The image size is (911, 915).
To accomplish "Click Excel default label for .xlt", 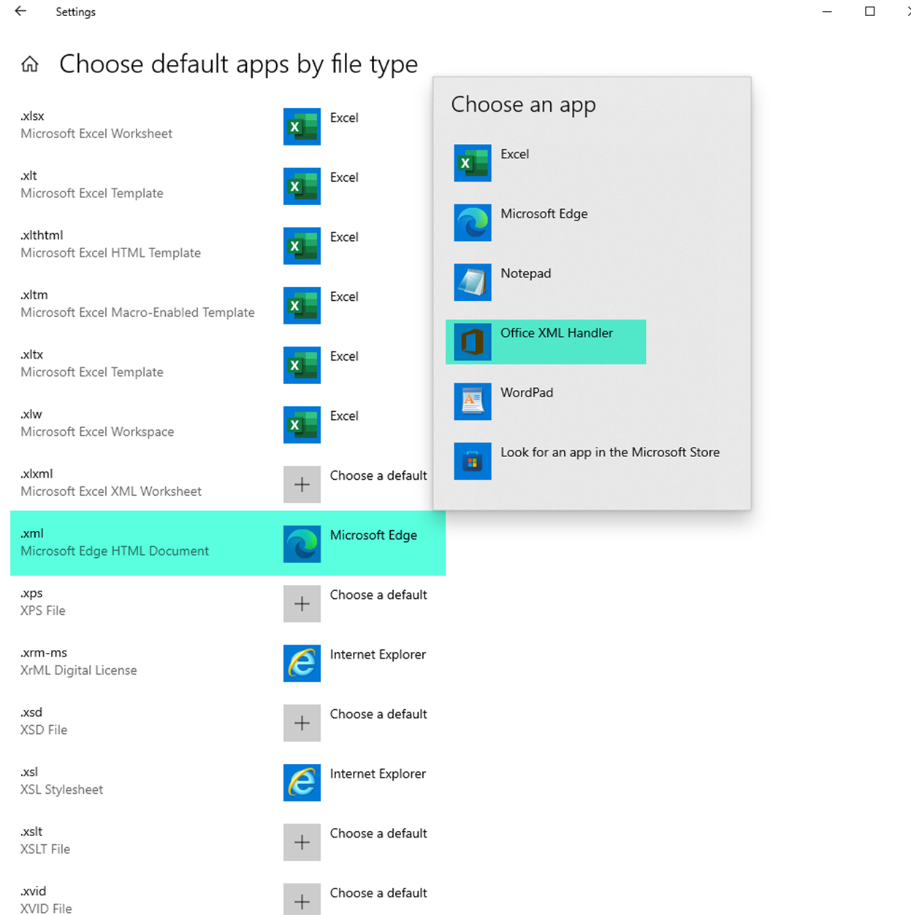I will coord(344,177).
